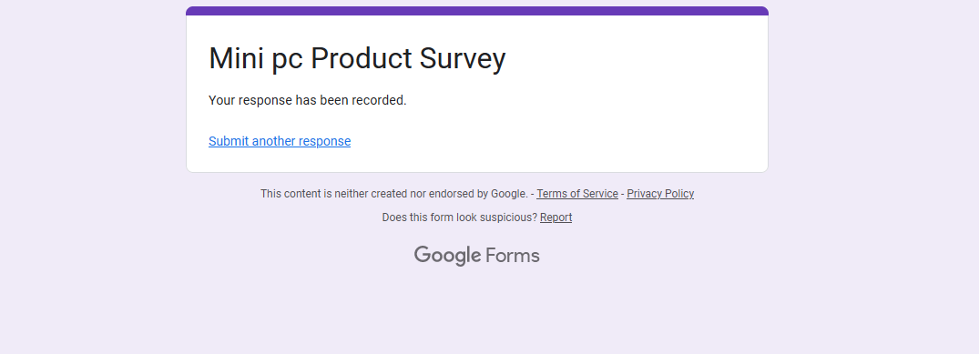Click the word Survey in the title
The width and height of the screenshot is (979, 354).
pos(463,58)
